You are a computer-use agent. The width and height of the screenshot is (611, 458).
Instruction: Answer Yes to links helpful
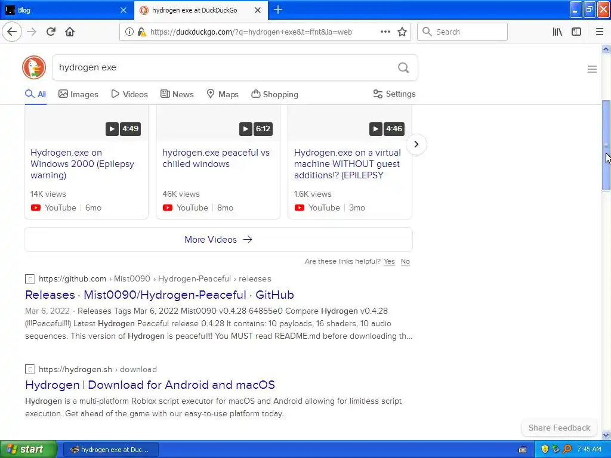389,261
